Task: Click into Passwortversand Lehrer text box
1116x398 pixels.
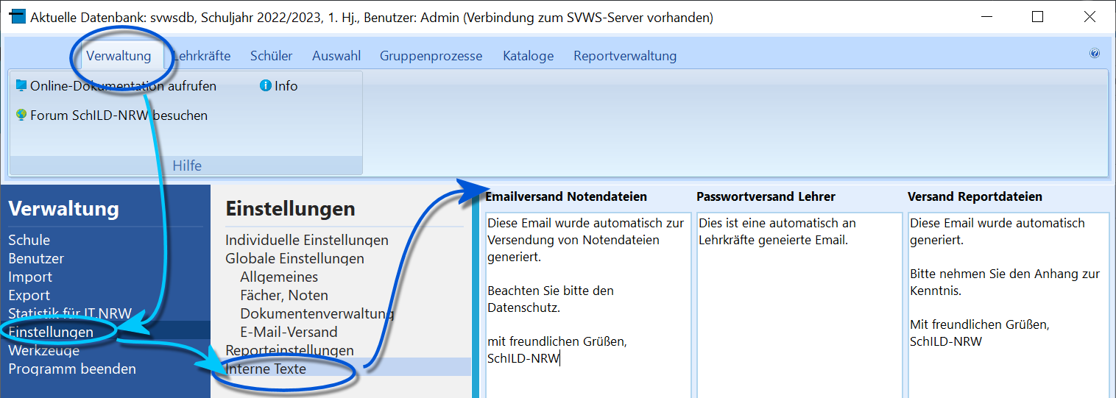Action: tap(799, 305)
